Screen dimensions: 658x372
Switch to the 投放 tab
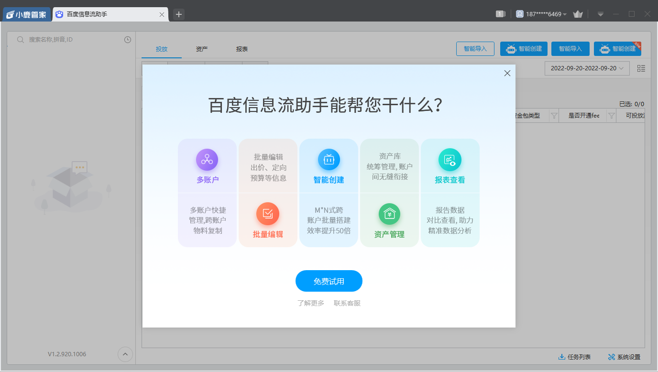tap(162, 49)
